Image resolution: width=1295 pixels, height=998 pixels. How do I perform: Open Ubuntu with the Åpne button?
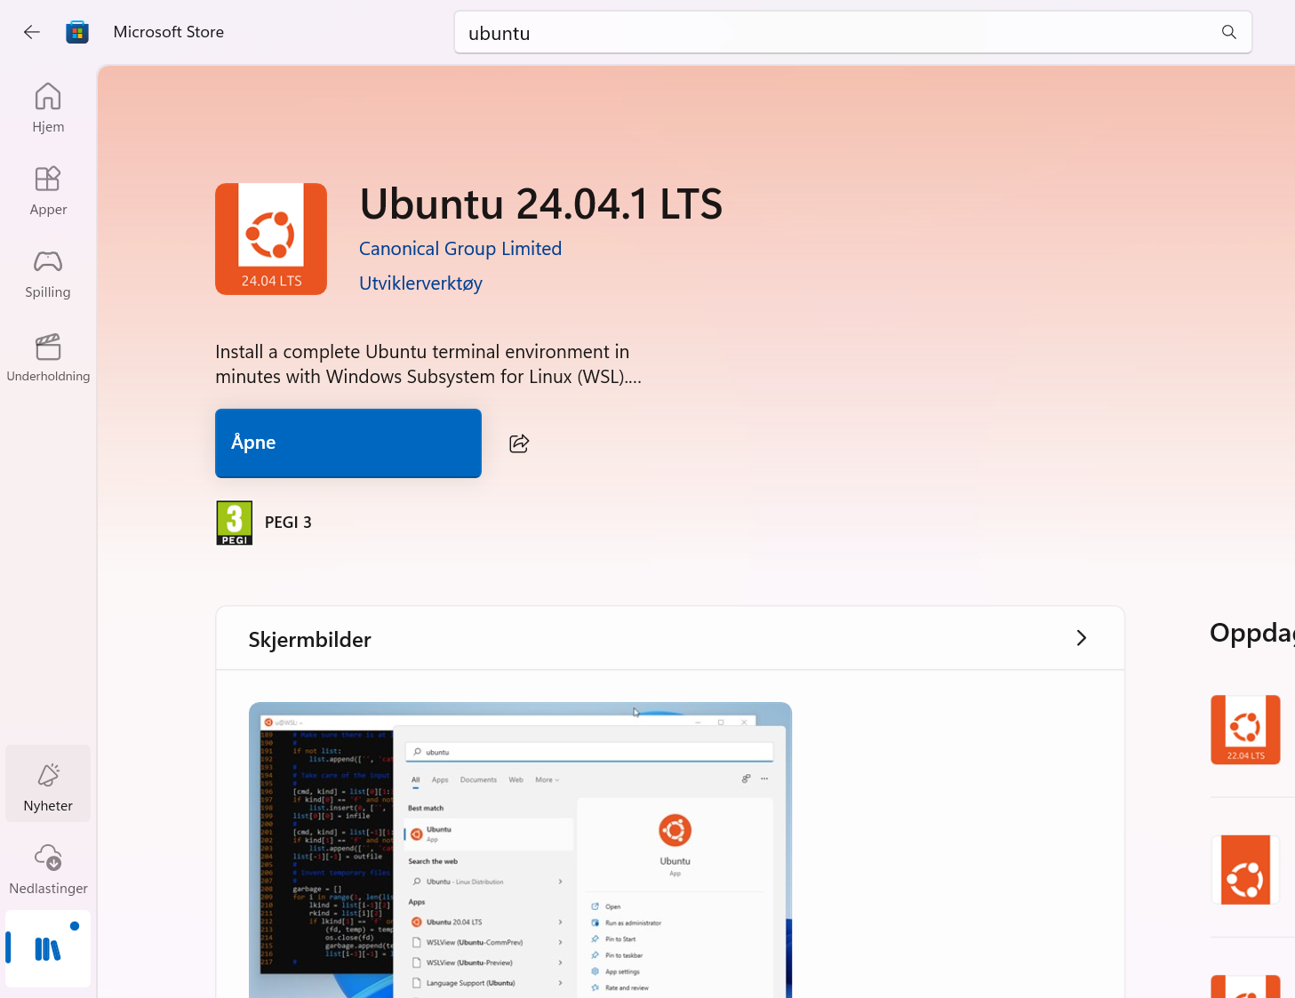click(348, 443)
